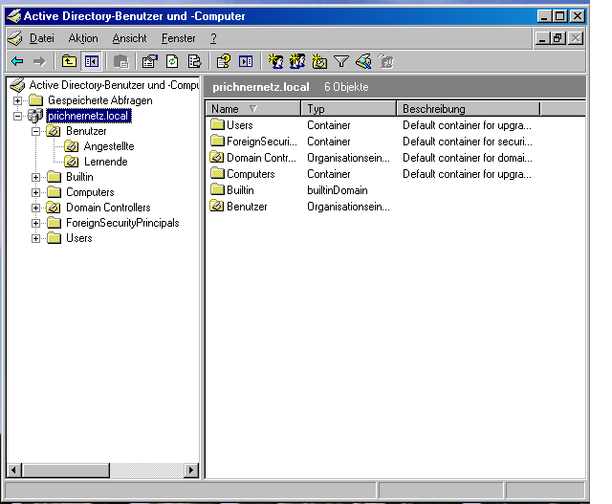Select Angestellte OU in the tree
The image size is (612, 504).
(109, 146)
